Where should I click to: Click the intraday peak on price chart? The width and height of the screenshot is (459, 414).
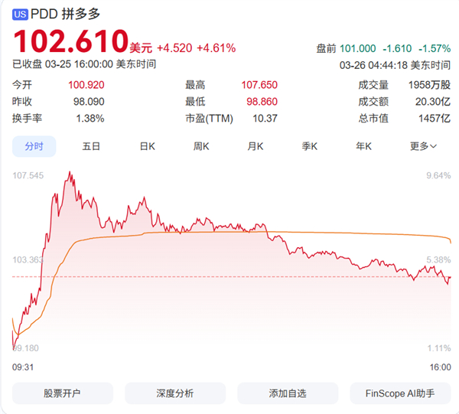tap(70, 173)
